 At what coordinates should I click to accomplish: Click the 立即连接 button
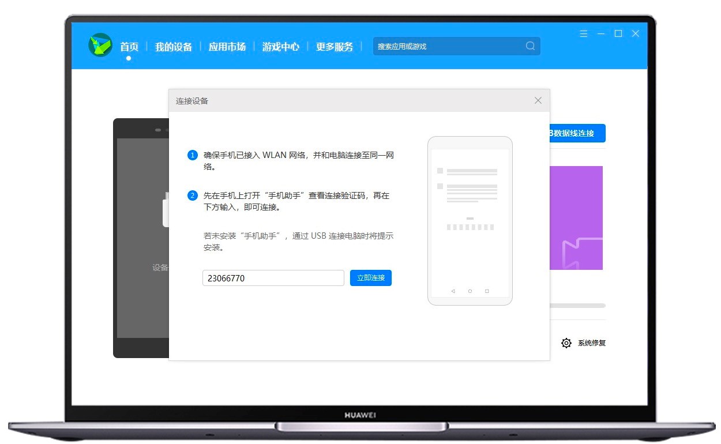[371, 278]
